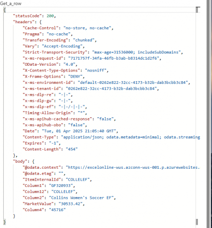Click the vertical scrollbar thumb at top
The image size is (212, 228).
(x=197, y=10)
